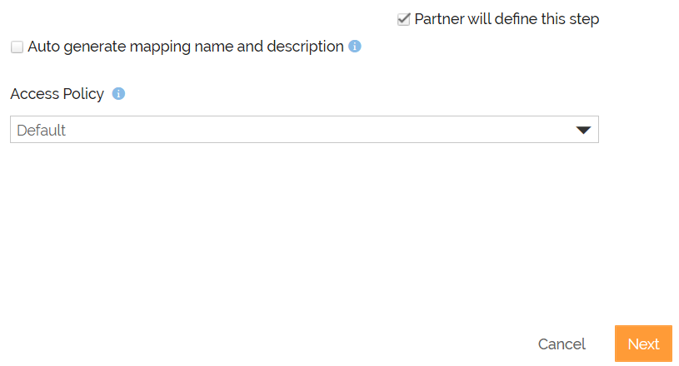Open info tooltip for Auto generate mapping
The height and width of the screenshot is (366, 679).
pyautogui.click(x=355, y=47)
